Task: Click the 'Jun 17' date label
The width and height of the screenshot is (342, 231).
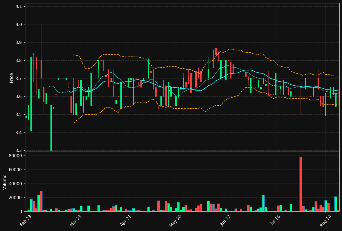Action: click(226, 221)
